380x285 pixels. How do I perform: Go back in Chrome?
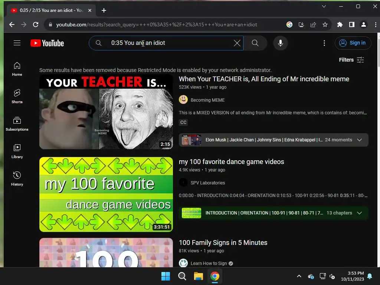12,24
